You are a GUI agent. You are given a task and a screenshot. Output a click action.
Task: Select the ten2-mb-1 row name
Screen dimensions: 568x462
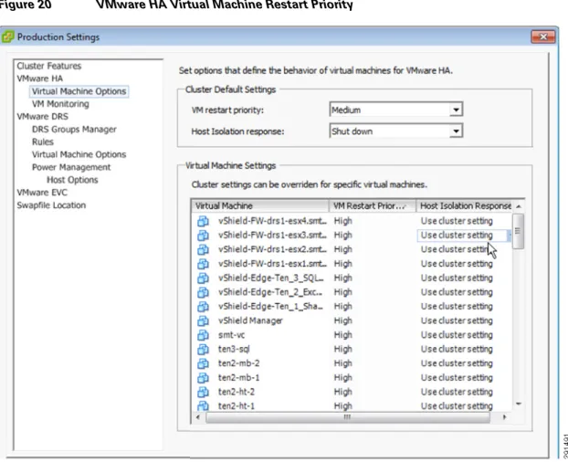click(x=238, y=378)
